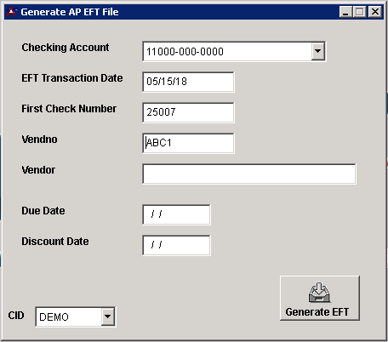Screen dimensions: 388x342
Task: Click the DEMO text in CID box
Action: click(54, 316)
